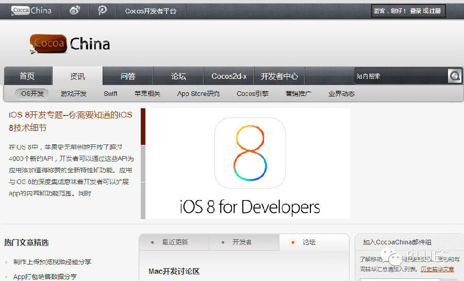
Task: Select 游戏开发 sub-navigation item
Action: point(74,93)
